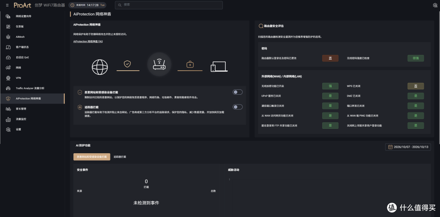The height and width of the screenshot is (217, 440).
Task: Click 是 button for DMZ 已关闭
Action: (x=416, y=96)
